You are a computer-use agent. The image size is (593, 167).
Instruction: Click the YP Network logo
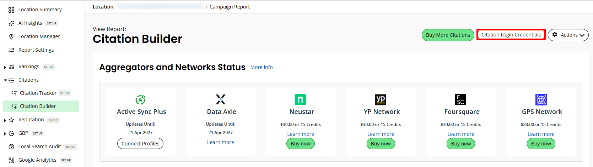tap(381, 99)
